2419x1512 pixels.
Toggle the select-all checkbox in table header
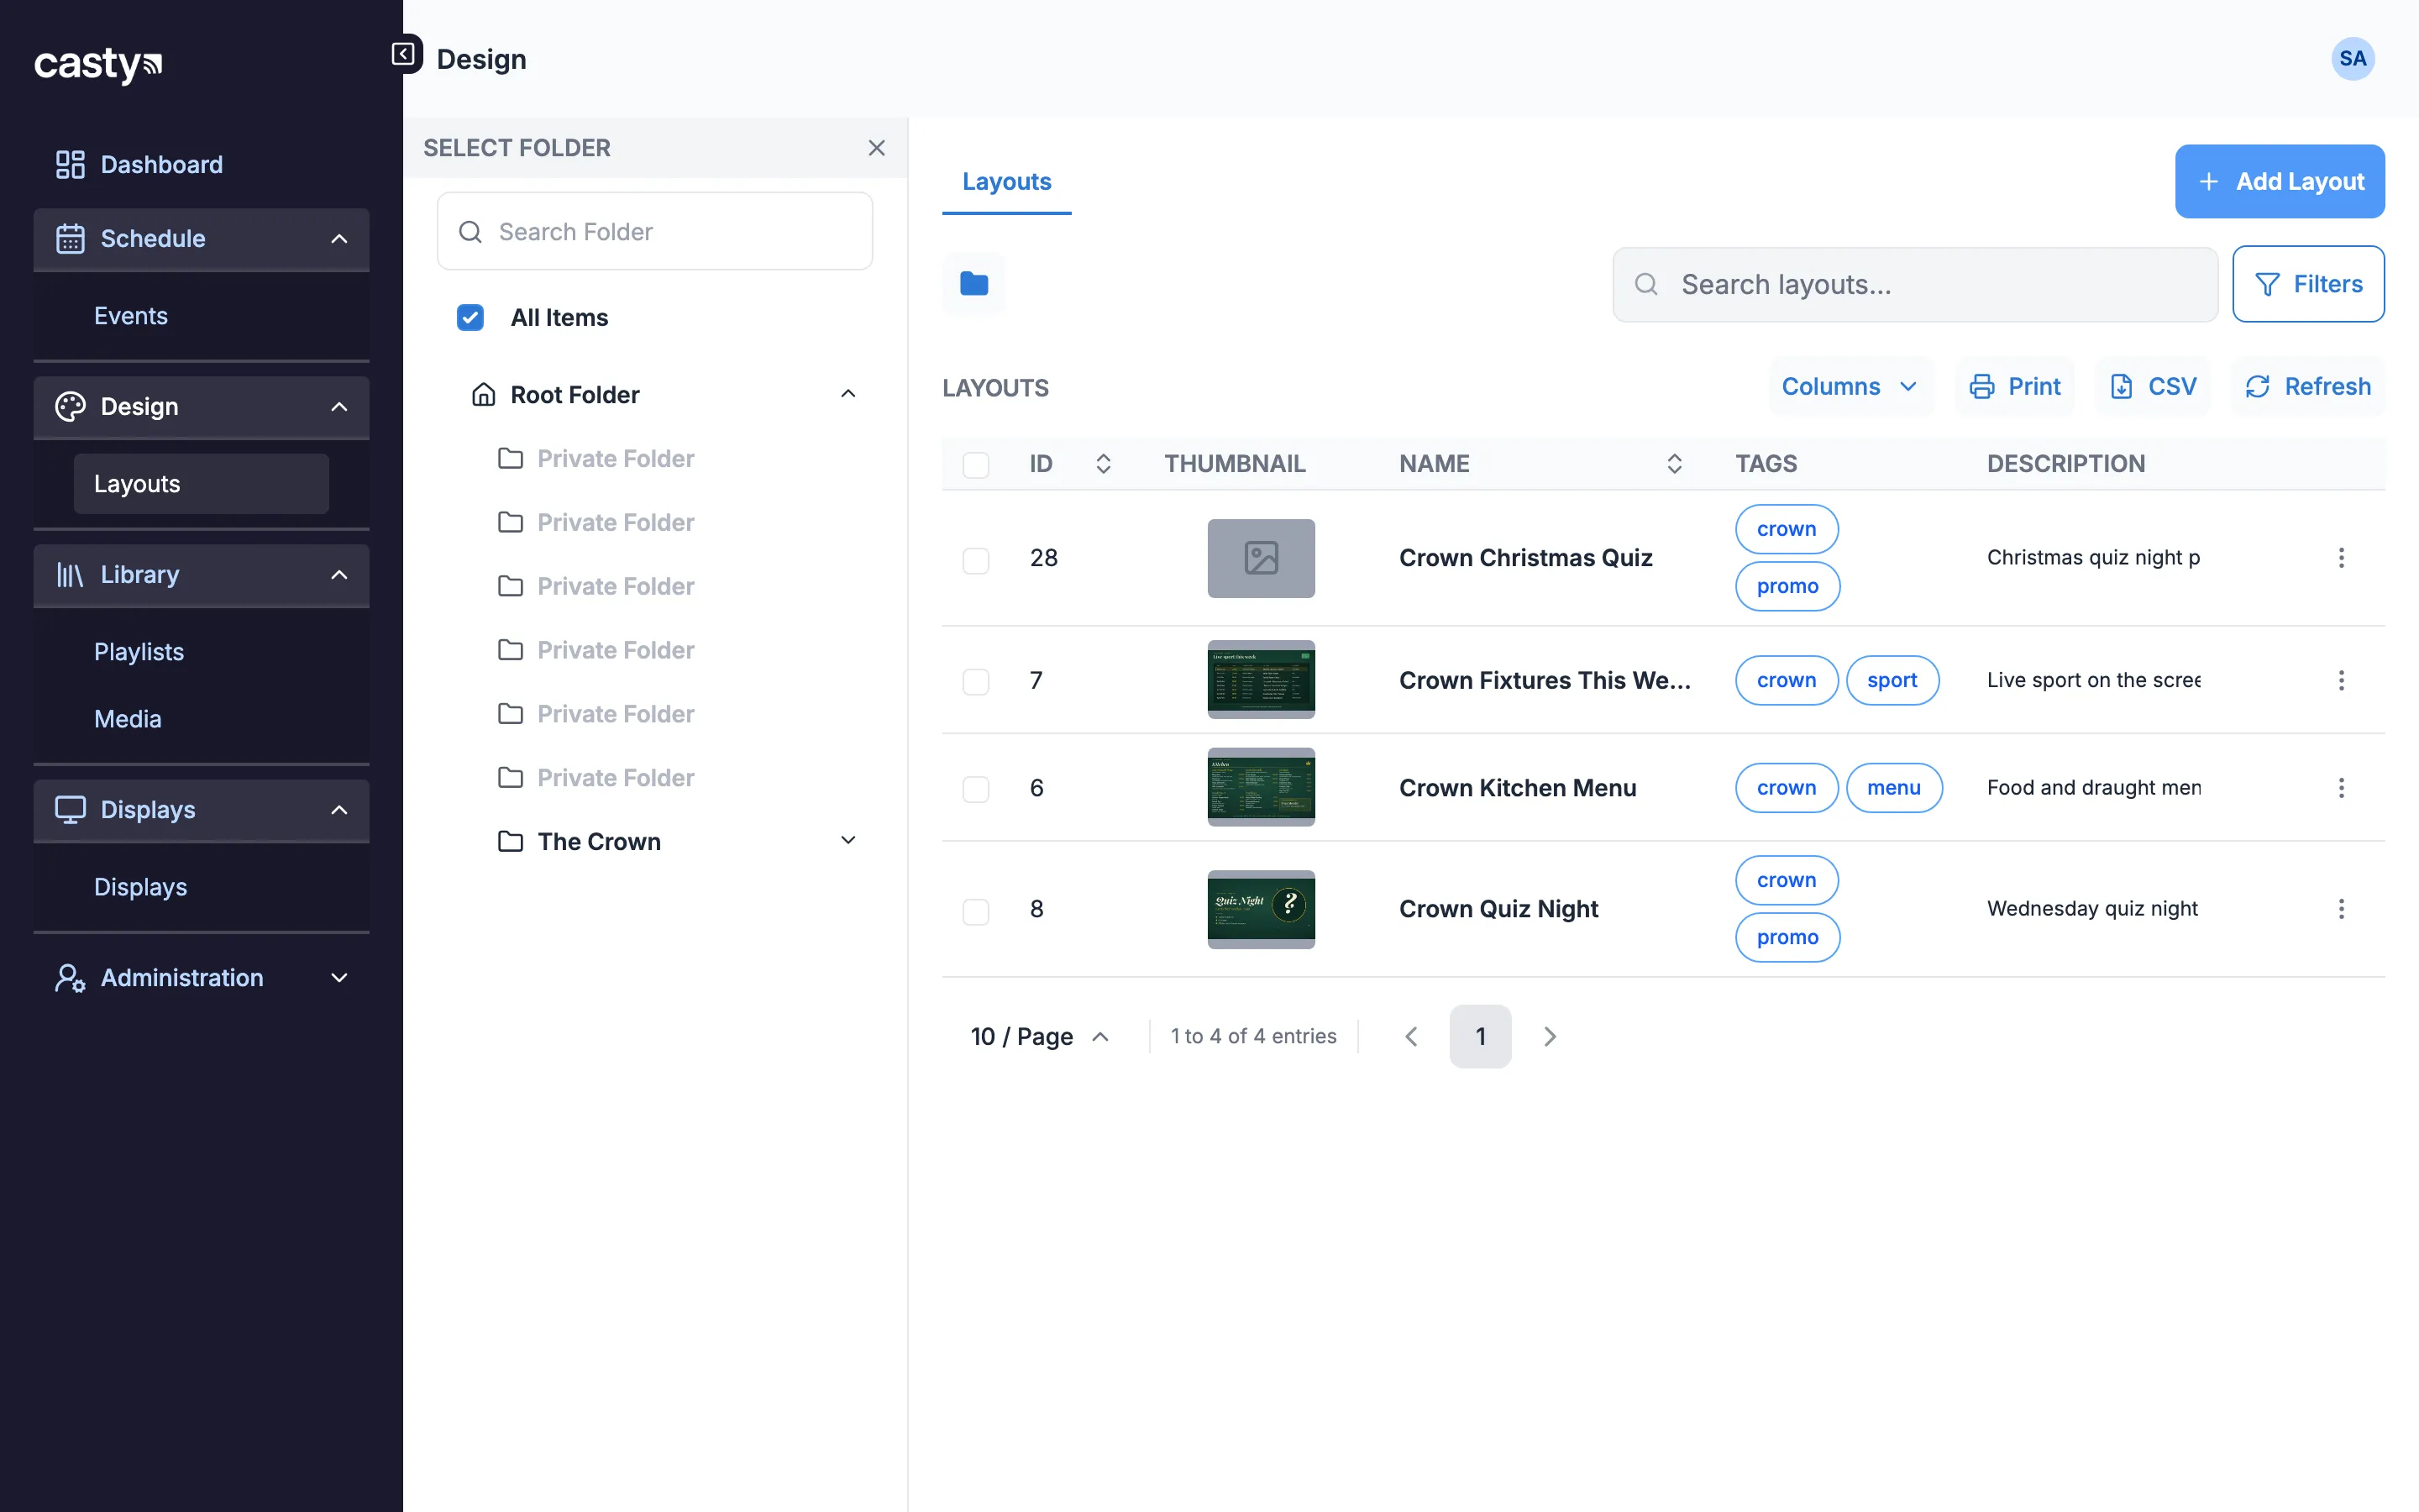976,465
